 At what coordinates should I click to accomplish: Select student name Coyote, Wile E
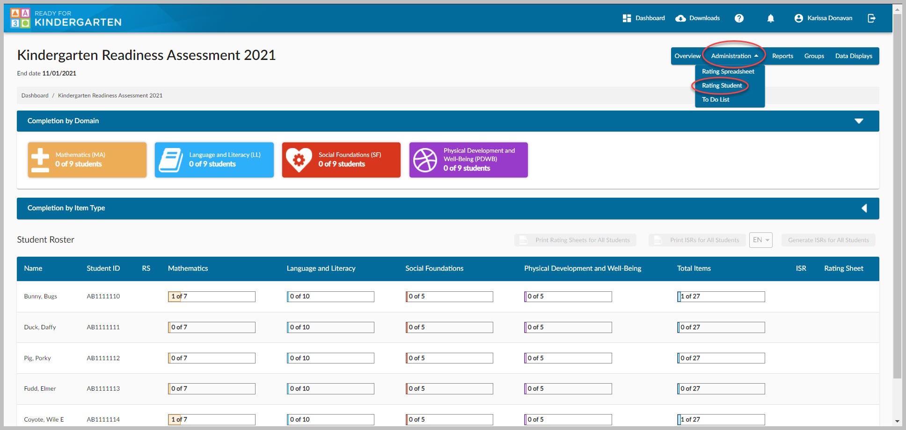pyautogui.click(x=44, y=420)
